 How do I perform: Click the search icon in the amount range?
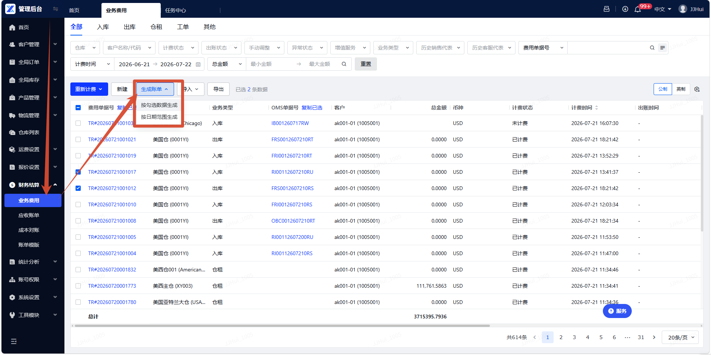click(344, 64)
